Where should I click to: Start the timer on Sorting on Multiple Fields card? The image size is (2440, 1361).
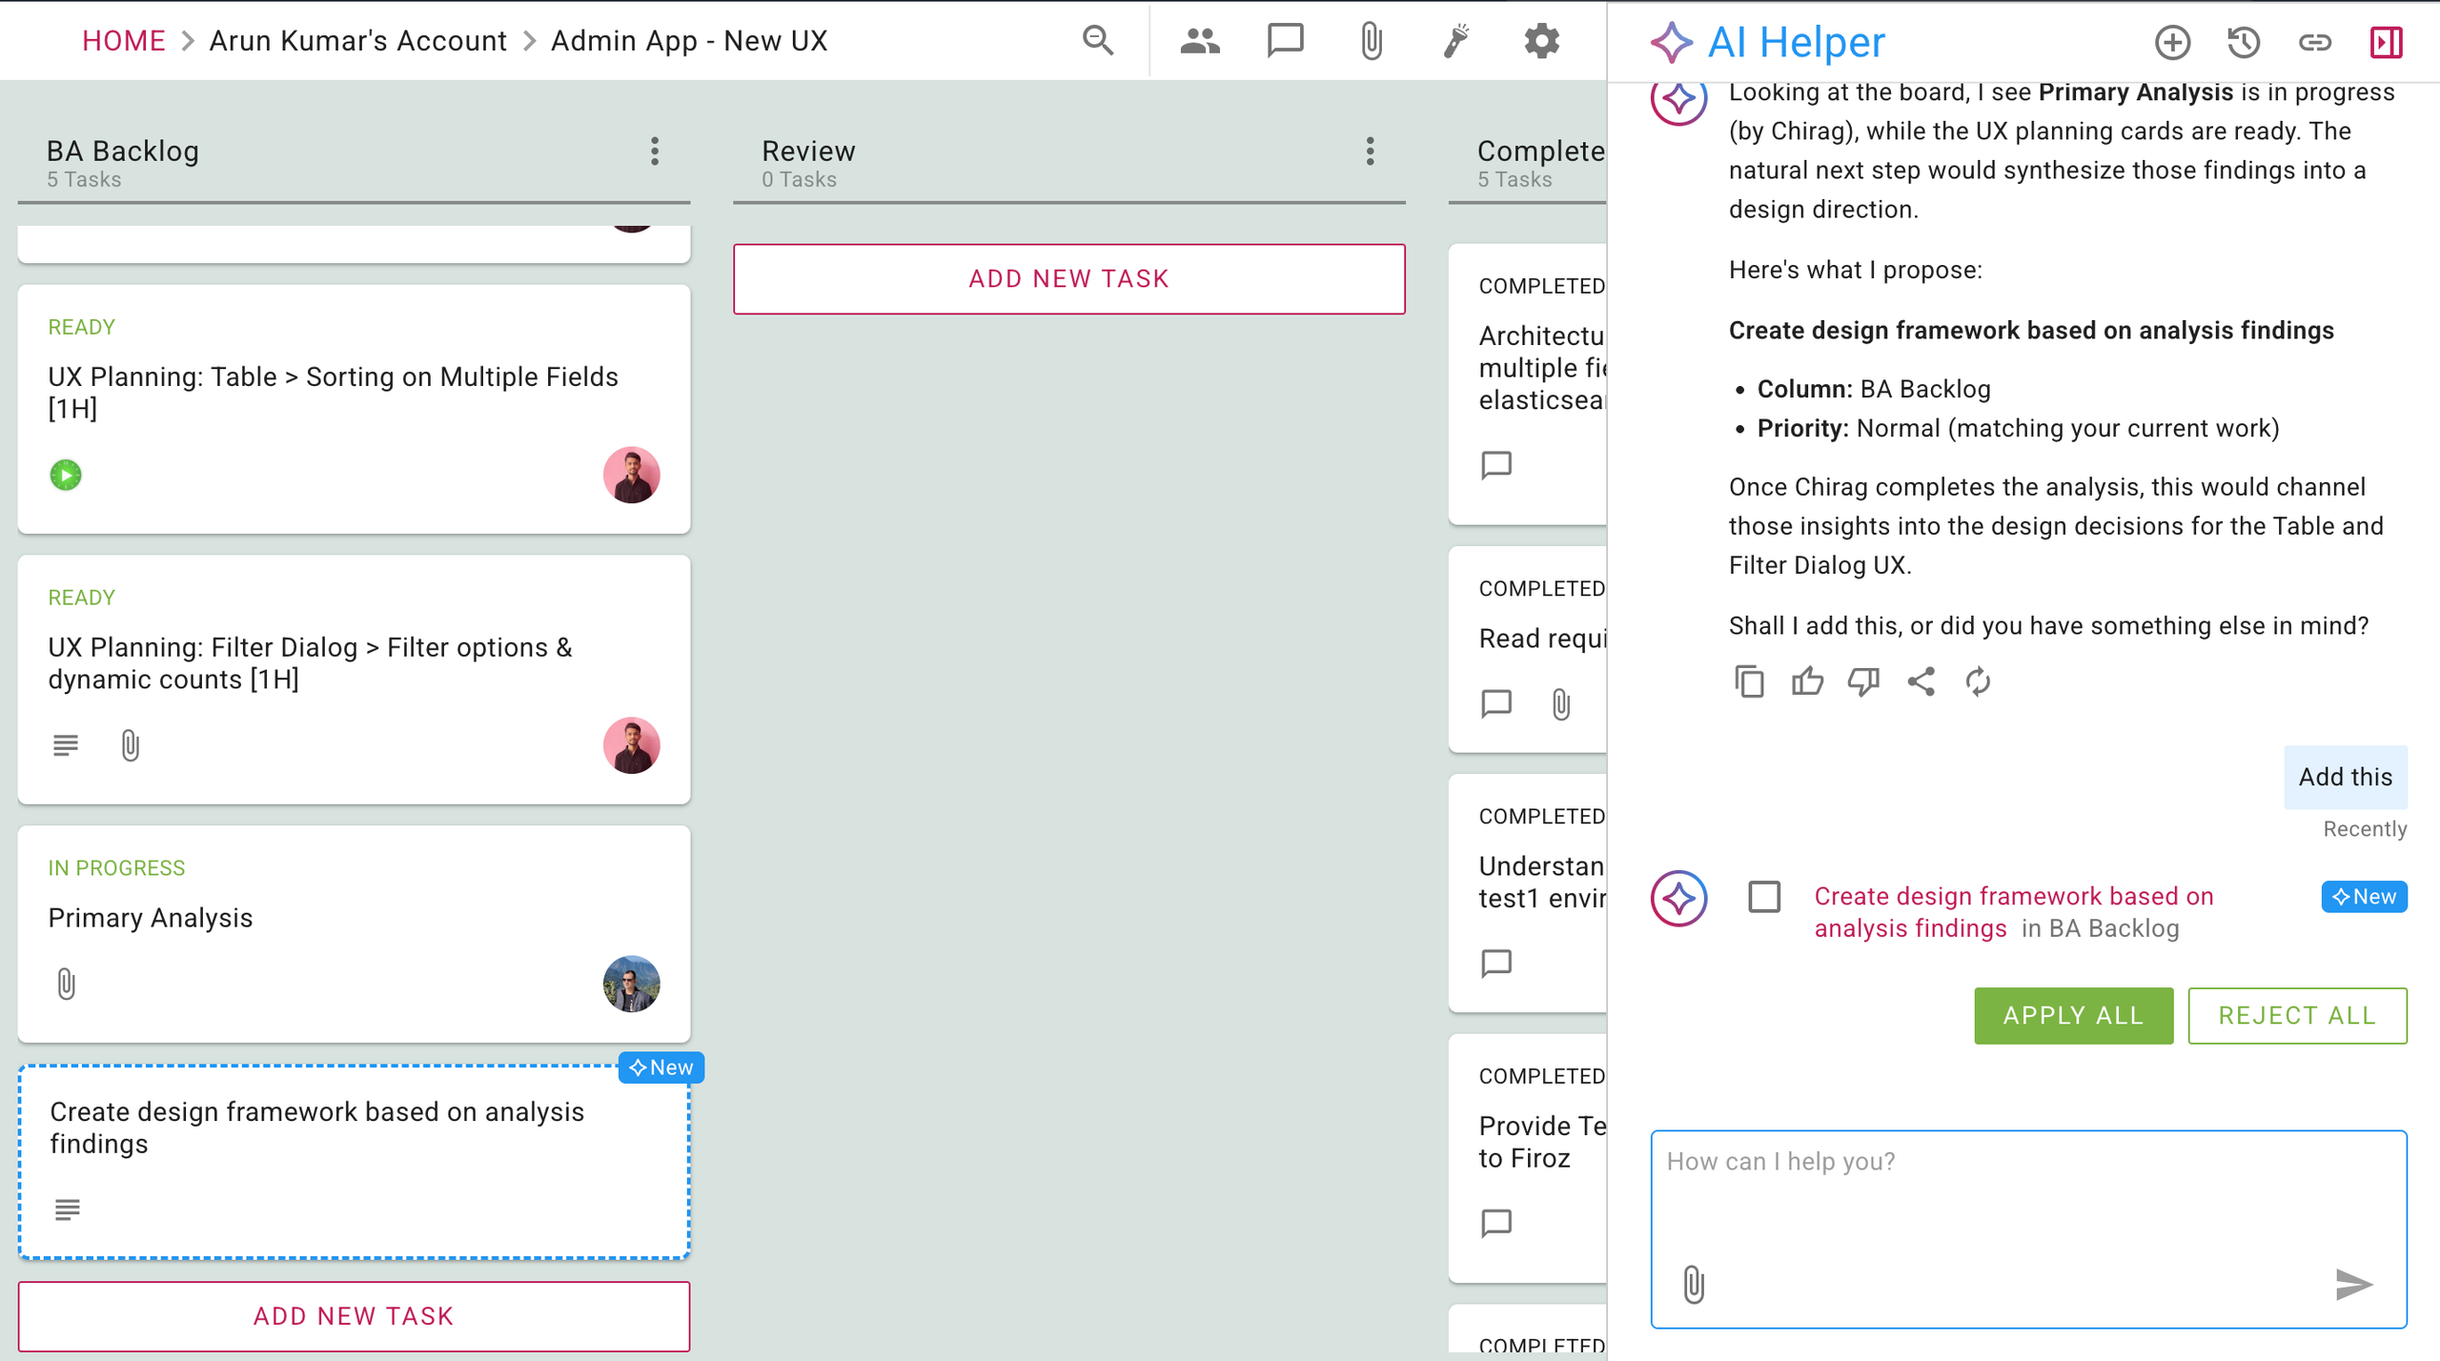(66, 475)
